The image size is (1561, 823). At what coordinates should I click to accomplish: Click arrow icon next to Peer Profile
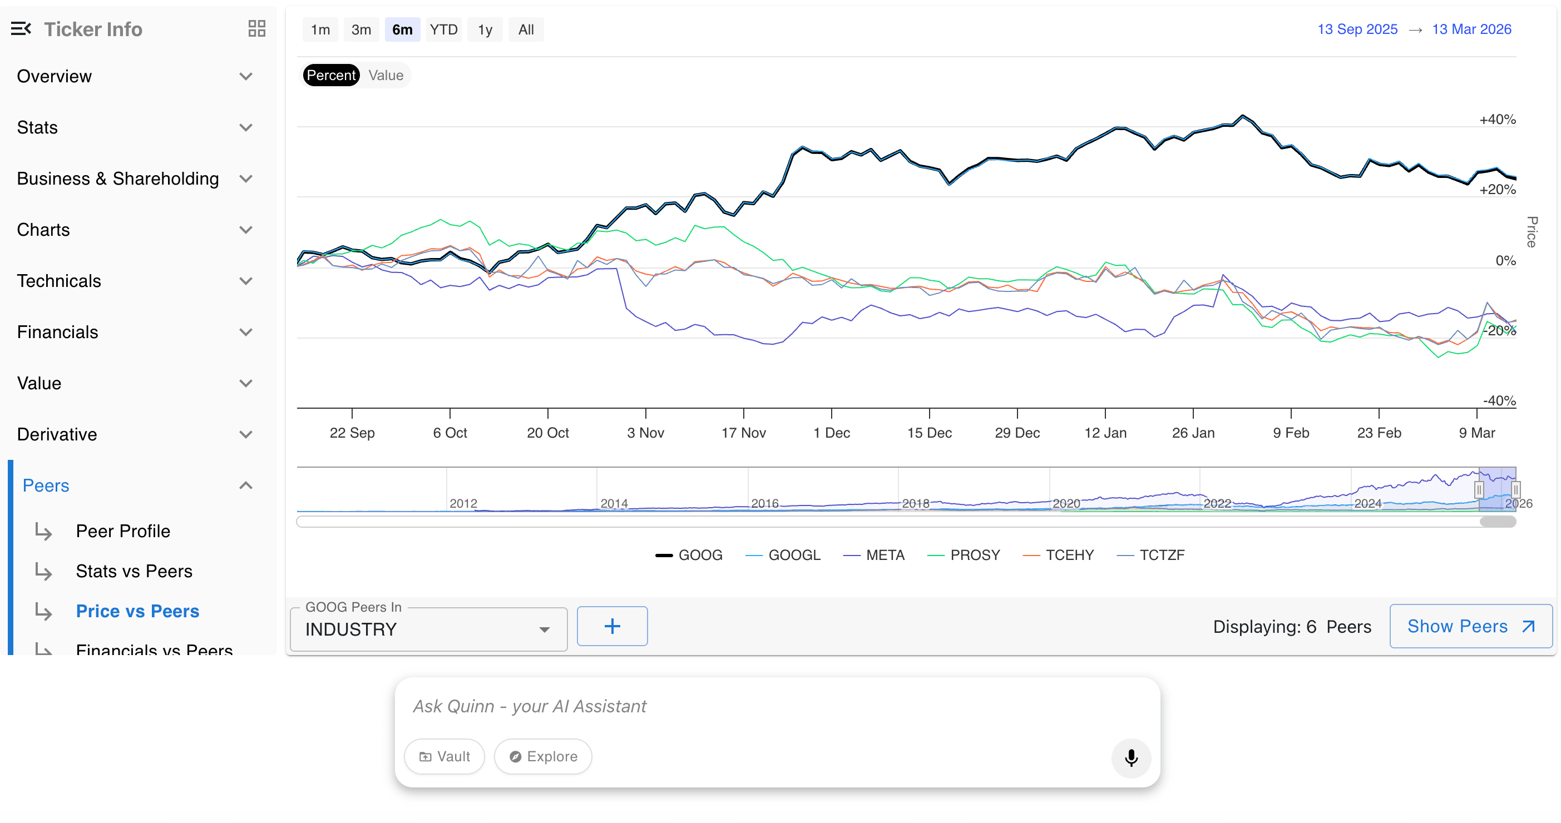43,531
